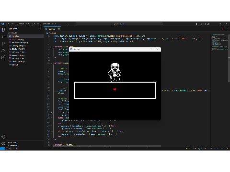Open the Selection menu
The width and height of the screenshot is (230, 172).
(21, 24)
